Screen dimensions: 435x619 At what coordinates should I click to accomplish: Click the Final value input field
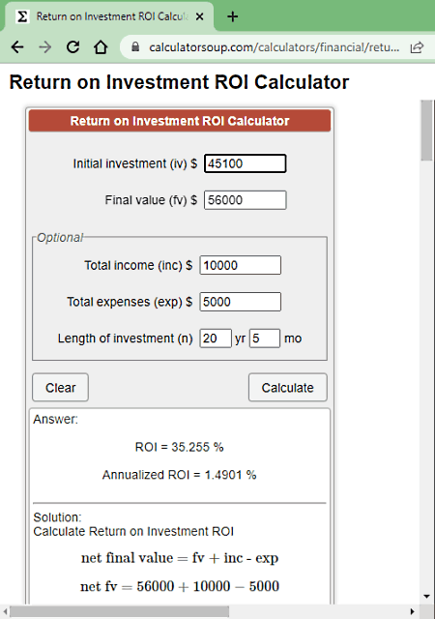(246, 200)
